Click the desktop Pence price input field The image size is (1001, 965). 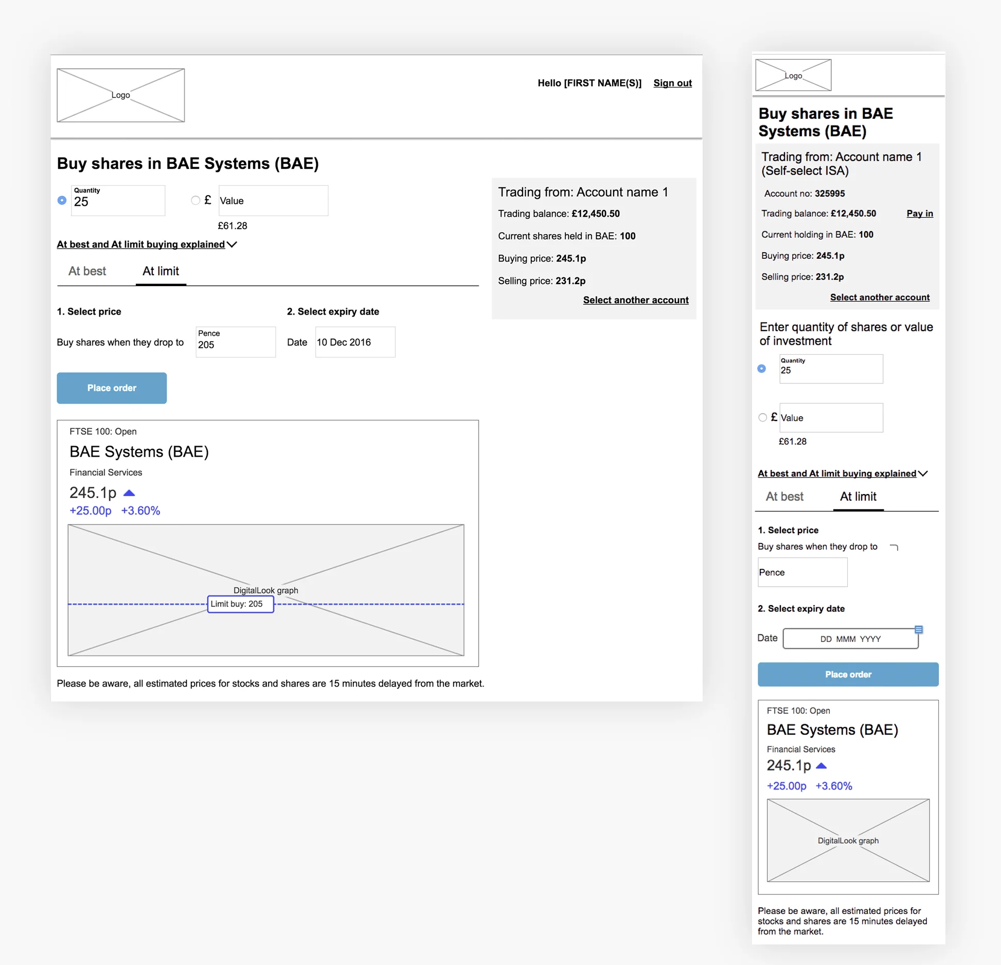click(x=236, y=342)
